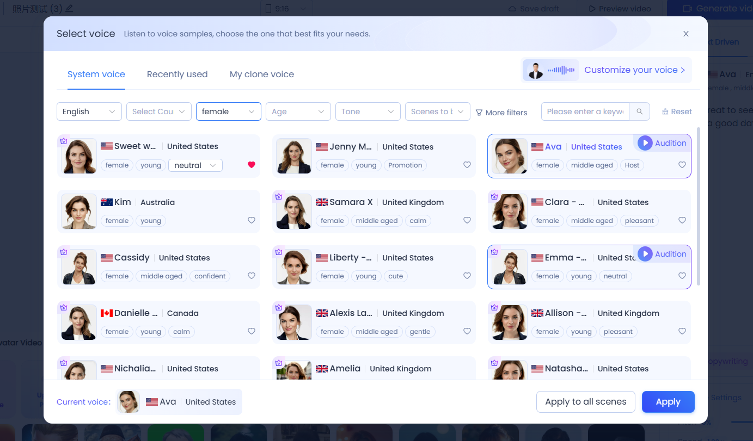Click the premium crown on Cassidy card
This screenshot has height=441, width=753.
tap(64, 252)
